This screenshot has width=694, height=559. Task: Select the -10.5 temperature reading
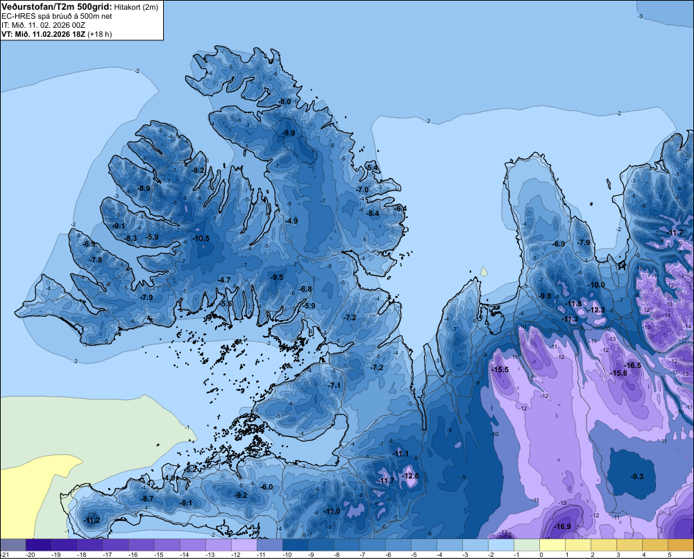point(201,238)
